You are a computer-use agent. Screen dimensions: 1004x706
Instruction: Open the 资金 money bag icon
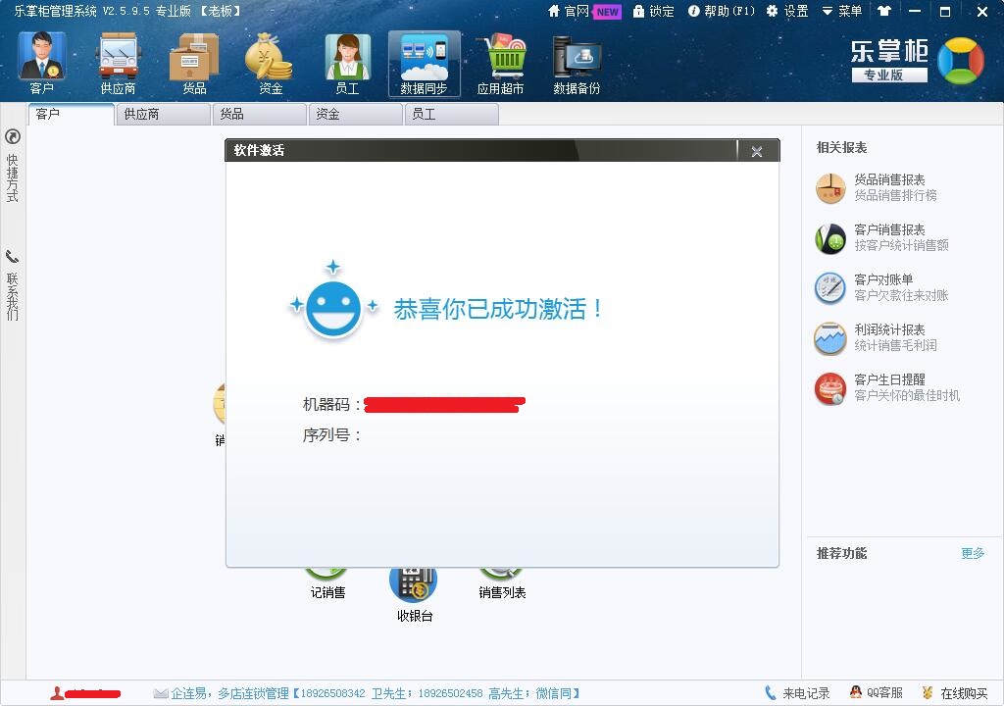coord(270,64)
